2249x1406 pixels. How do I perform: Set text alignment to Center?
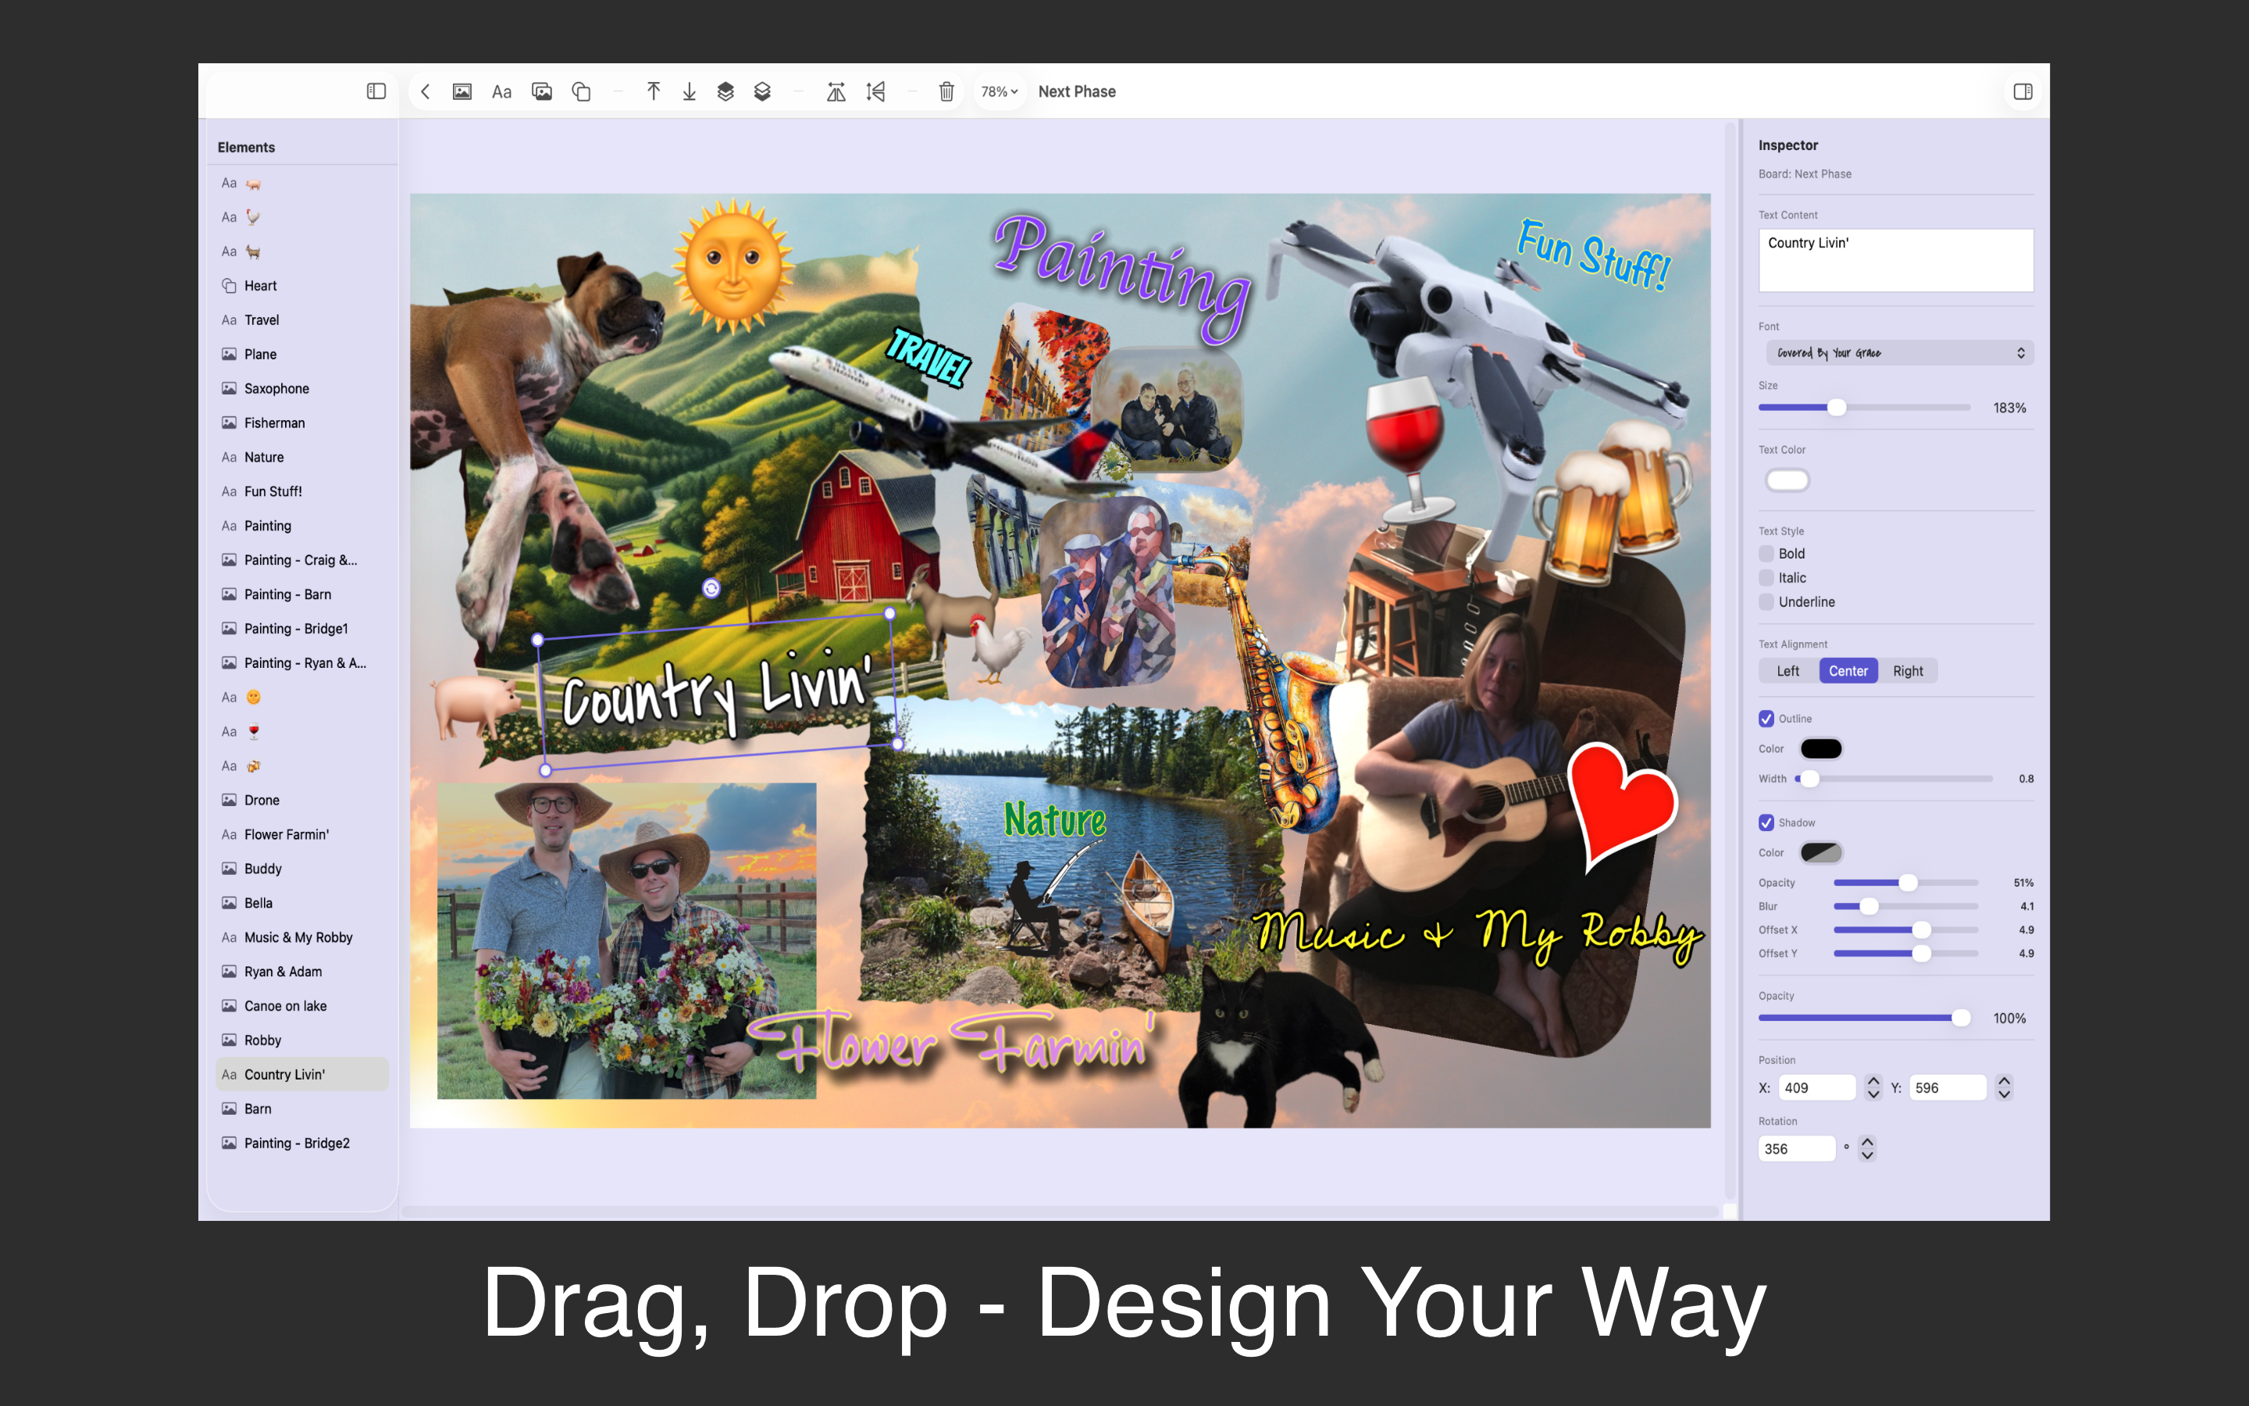(x=1848, y=670)
